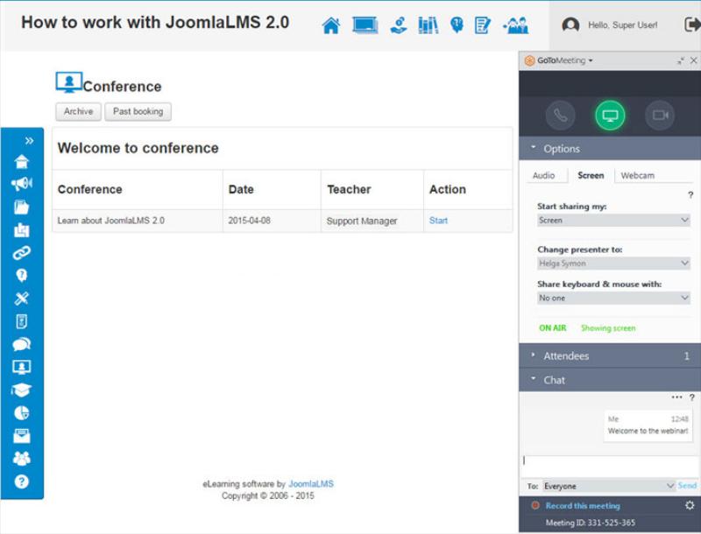Image resolution: width=701 pixels, height=534 pixels.
Task: Open the 'To: Everyone' recipient dropdown
Action: tap(608, 486)
